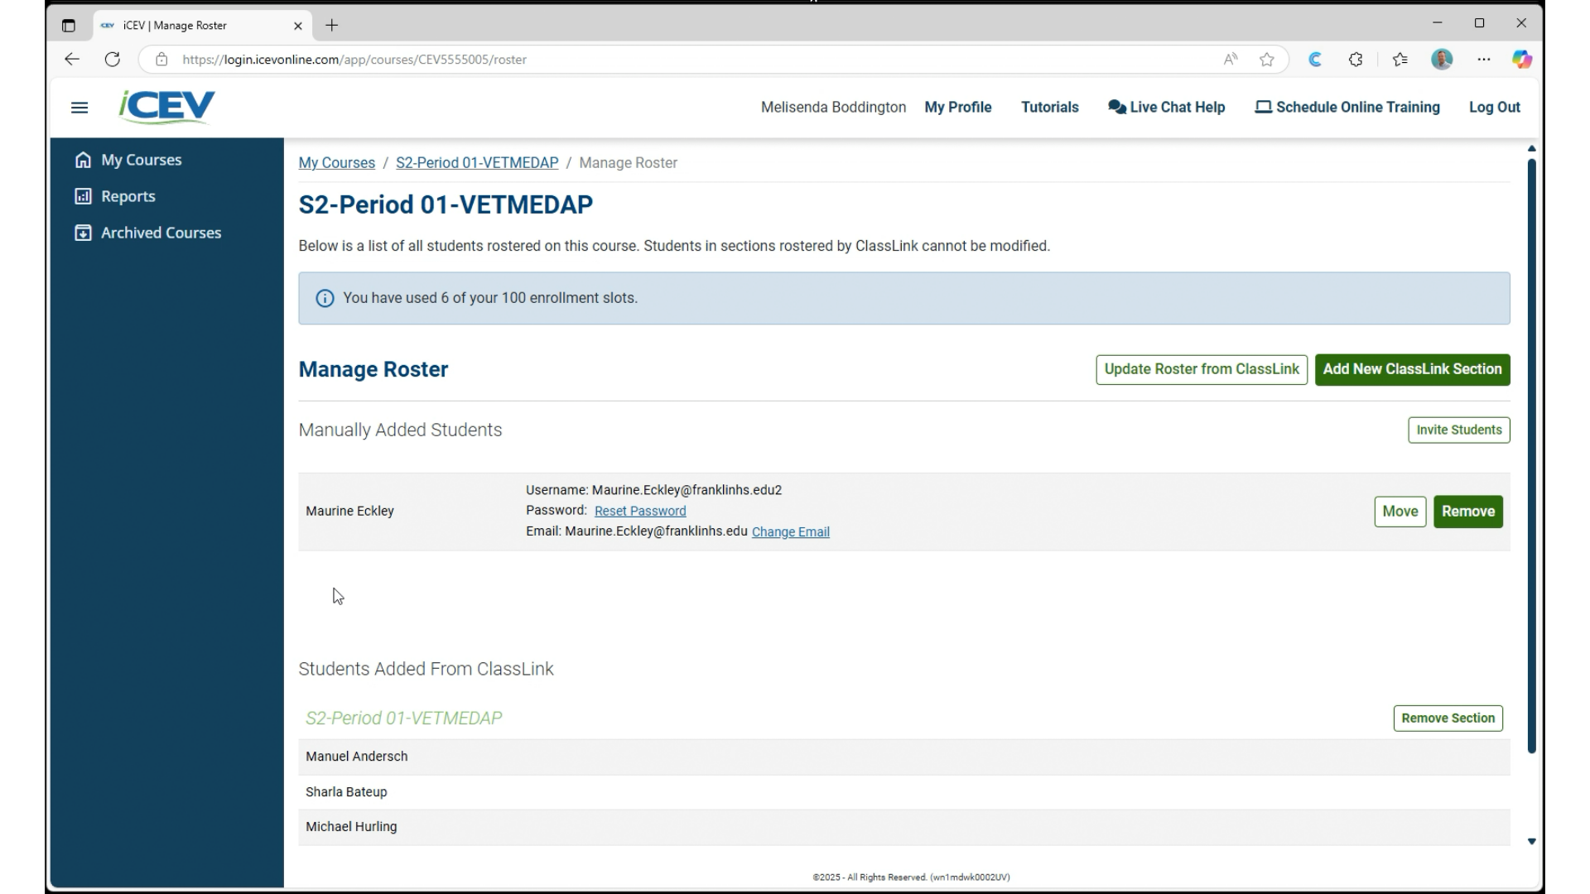Screen dimensions: 1590x894
Task: Open Tutorials
Action: point(1050,107)
